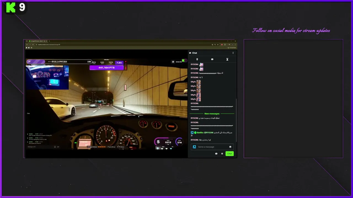Viewport: 353px width, 198px height.
Task: Click the Chat panel header title
Action: [194, 53]
